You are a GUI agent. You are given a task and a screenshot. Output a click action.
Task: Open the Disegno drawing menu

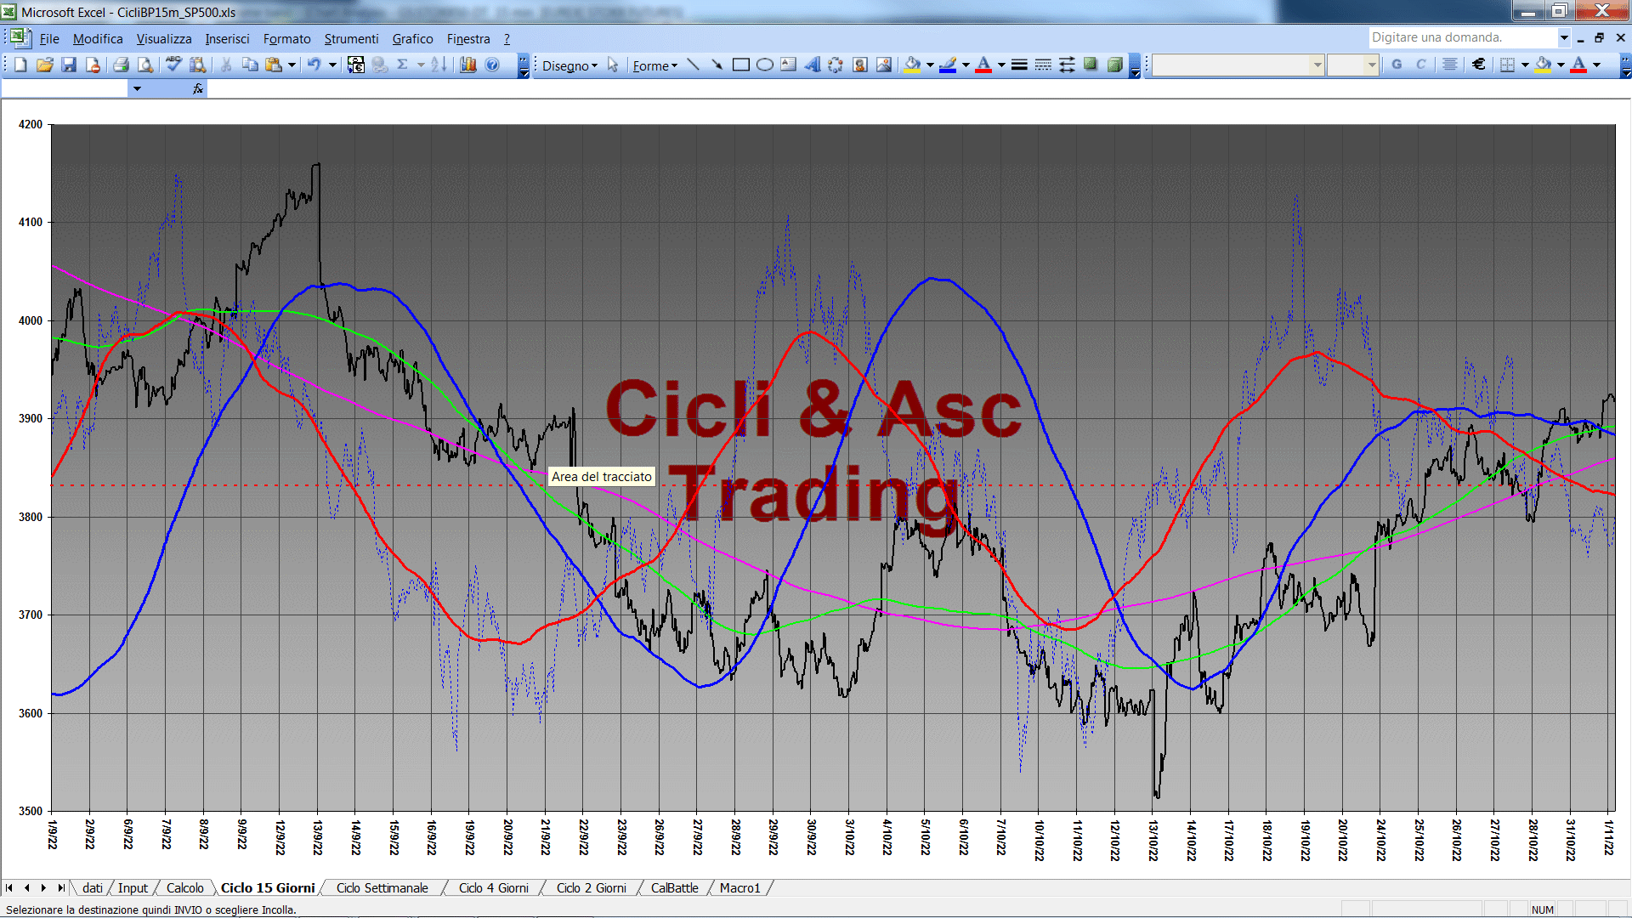(569, 65)
